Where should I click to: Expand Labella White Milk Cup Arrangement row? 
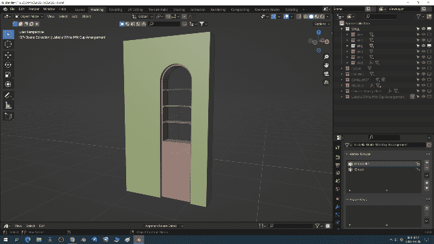coord(342,97)
